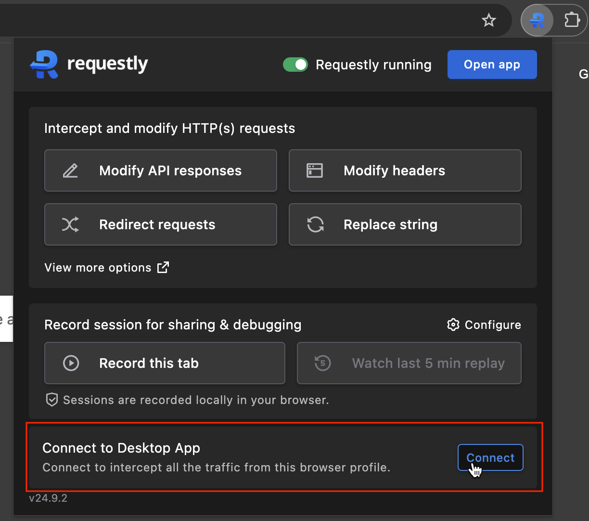Select Modify headers option
Screen dimensions: 589x521
[x=405, y=170]
